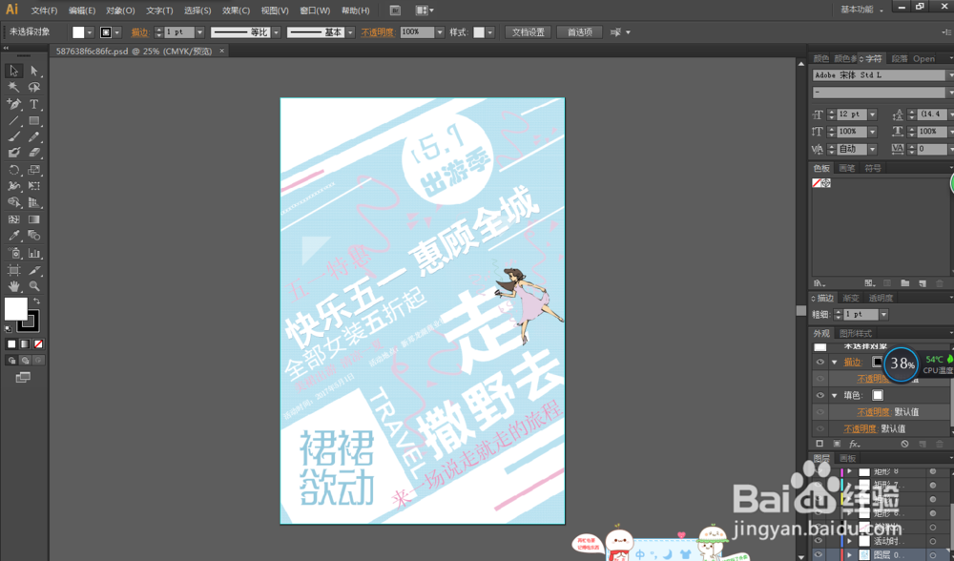
Task: Select the Hand tool
Action: coord(14,286)
